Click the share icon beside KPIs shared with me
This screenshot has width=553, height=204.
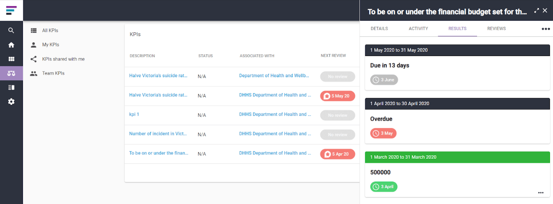pyautogui.click(x=34, y=59)
